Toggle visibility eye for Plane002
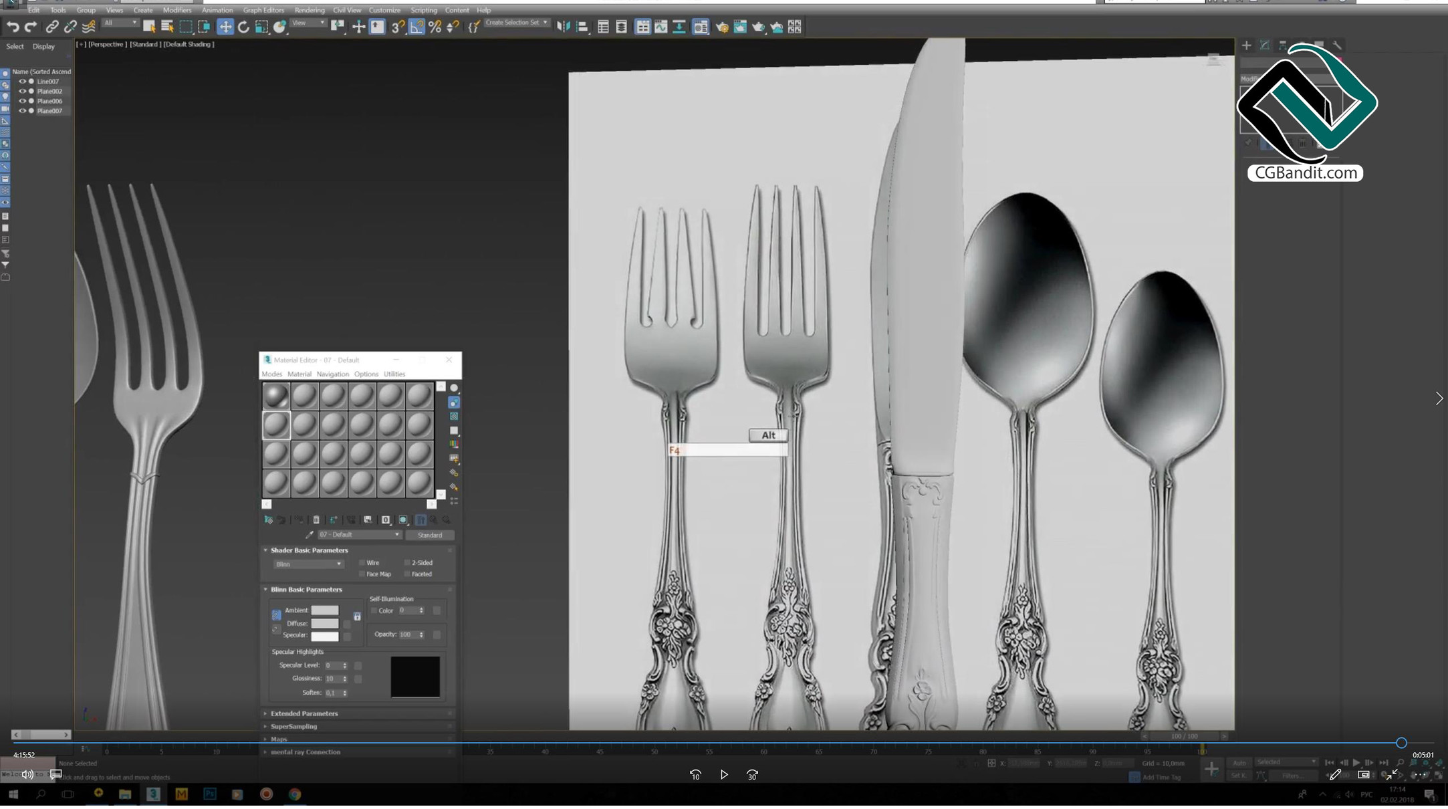 [22, 92]
